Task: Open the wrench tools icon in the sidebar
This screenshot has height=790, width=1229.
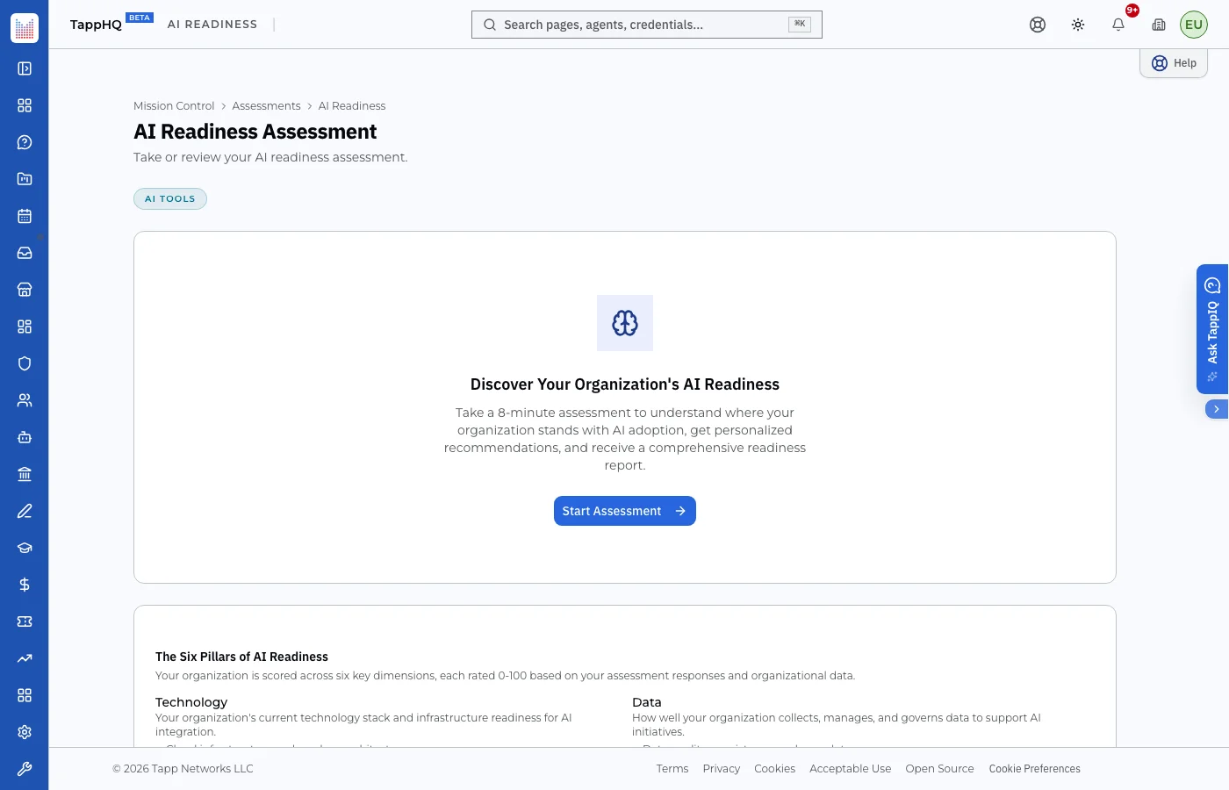Action: [x=25, y=769]
